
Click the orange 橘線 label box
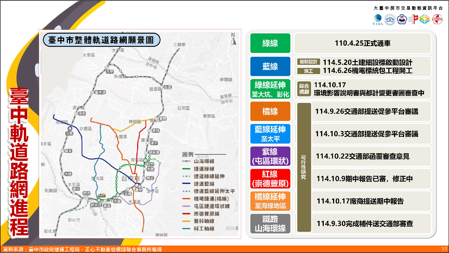click(270, 111)
